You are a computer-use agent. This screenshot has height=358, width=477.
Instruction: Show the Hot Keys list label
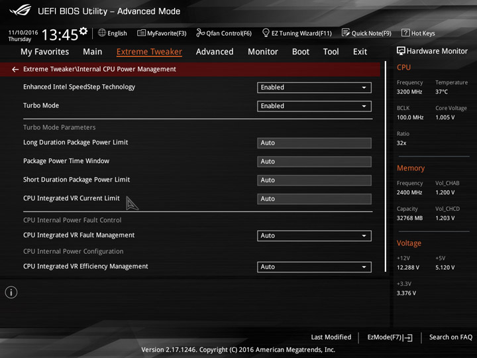423,33
